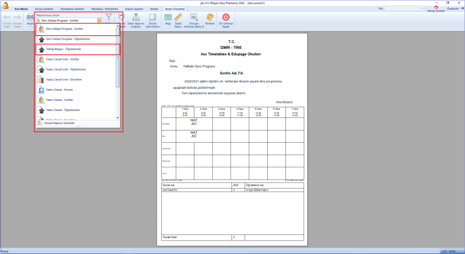Collapse report list via orange dropdown arrow
Screen dimensions: 465x254
click(x=99, y=21)
